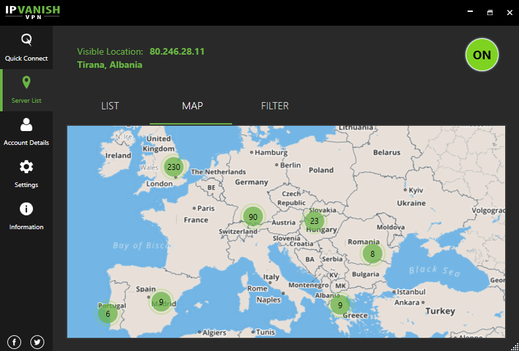Click the Berlin label on the map
519x351 pixels.
(x=290, y=165)
